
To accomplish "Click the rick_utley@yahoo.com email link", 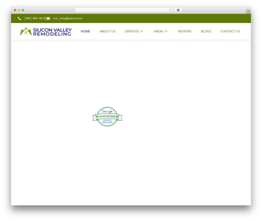I will click(x=68, y=18).
